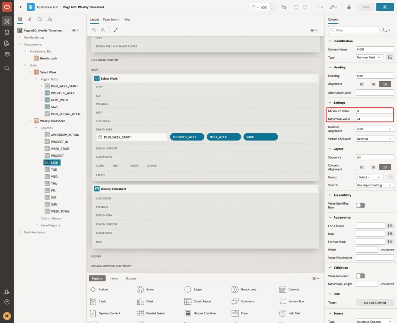Screen dimensions: 397x323
Task: Open the create plus menu
Action: (x=320, y=7)
